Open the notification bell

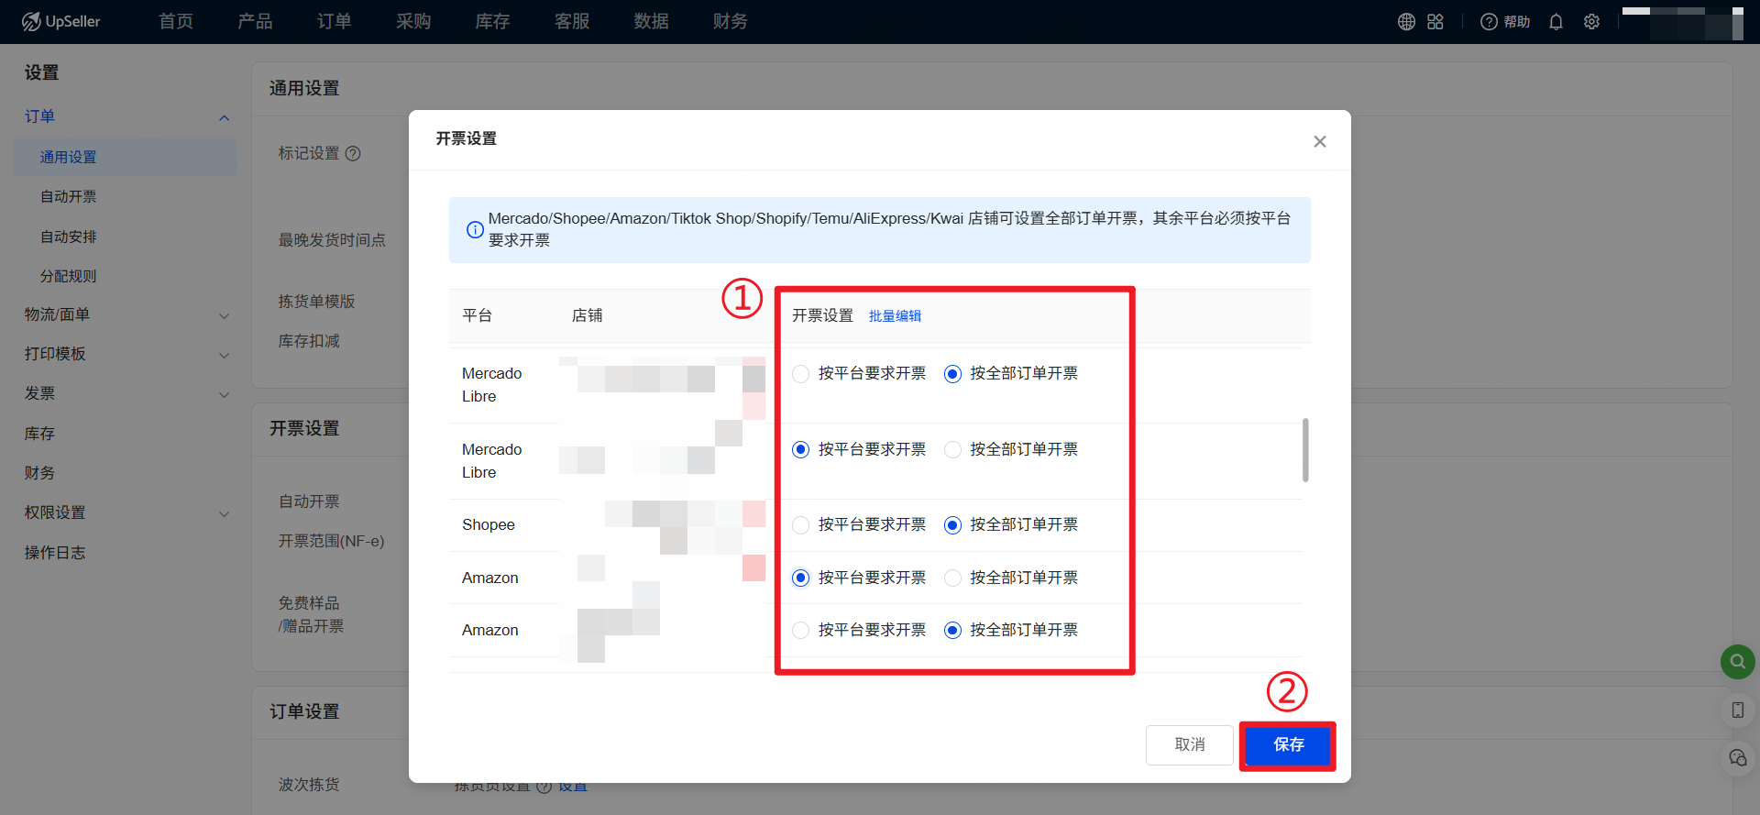1556,22
